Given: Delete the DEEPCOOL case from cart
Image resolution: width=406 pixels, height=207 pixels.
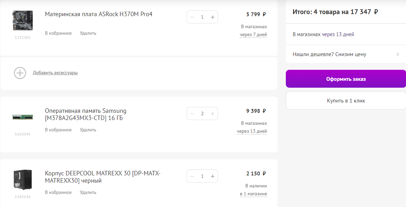Looking at the screenshot, I should pyautogui.click(x=88, y=193).
